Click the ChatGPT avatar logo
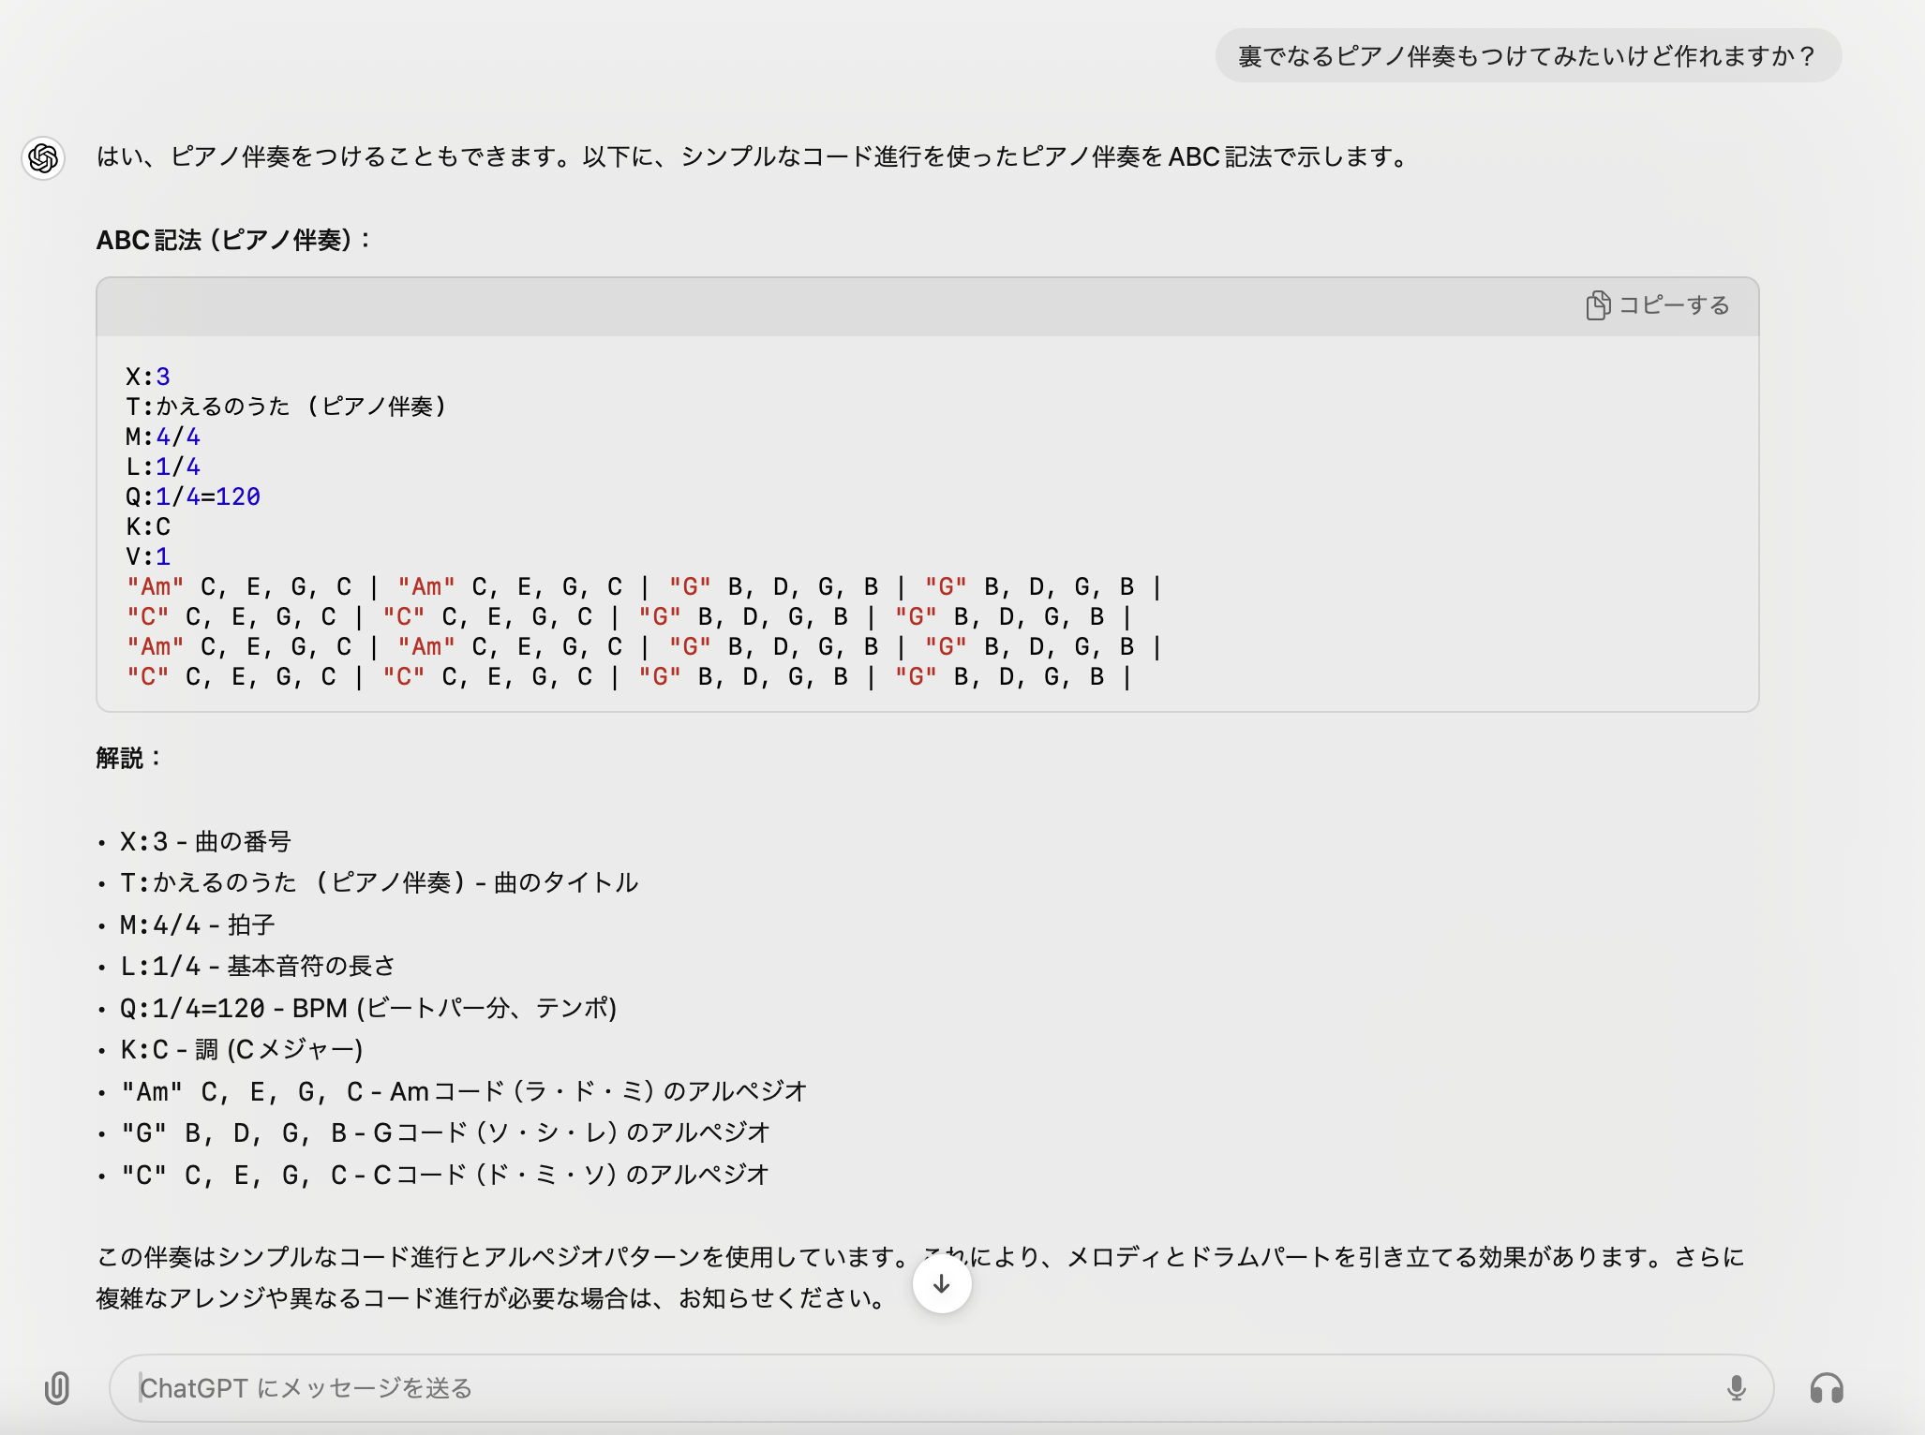This screenshot has height=1435, width=1925. pyautogui.click(x=43, y=158)
